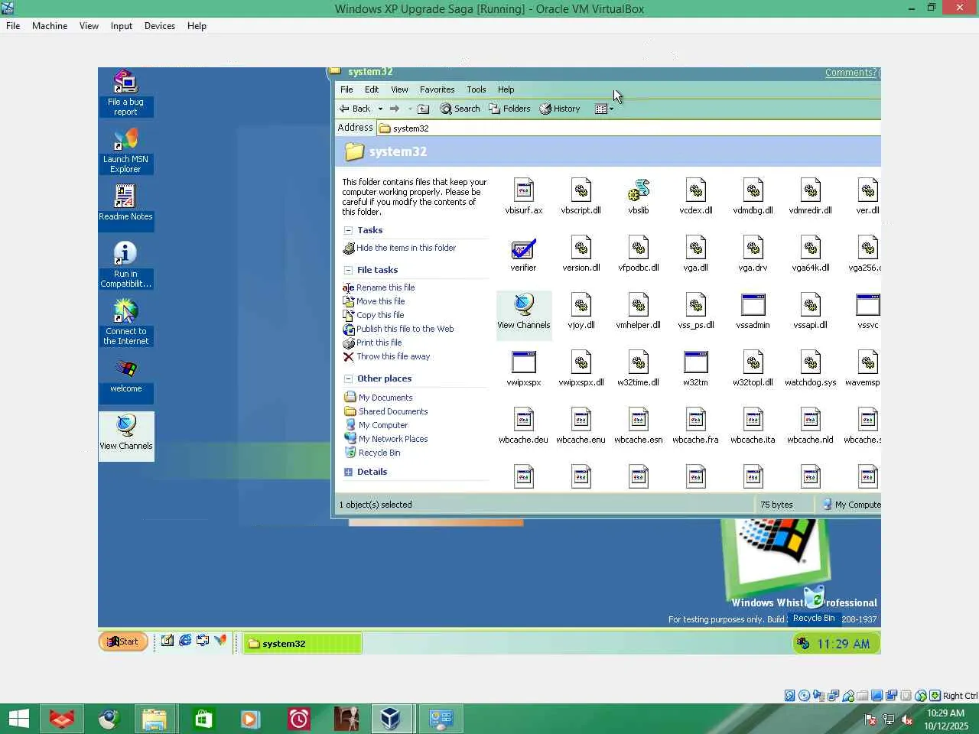Go up one folder level in system32 window
Image resolution: width=979 pixels, height=734 pixels.
(423, 109)
